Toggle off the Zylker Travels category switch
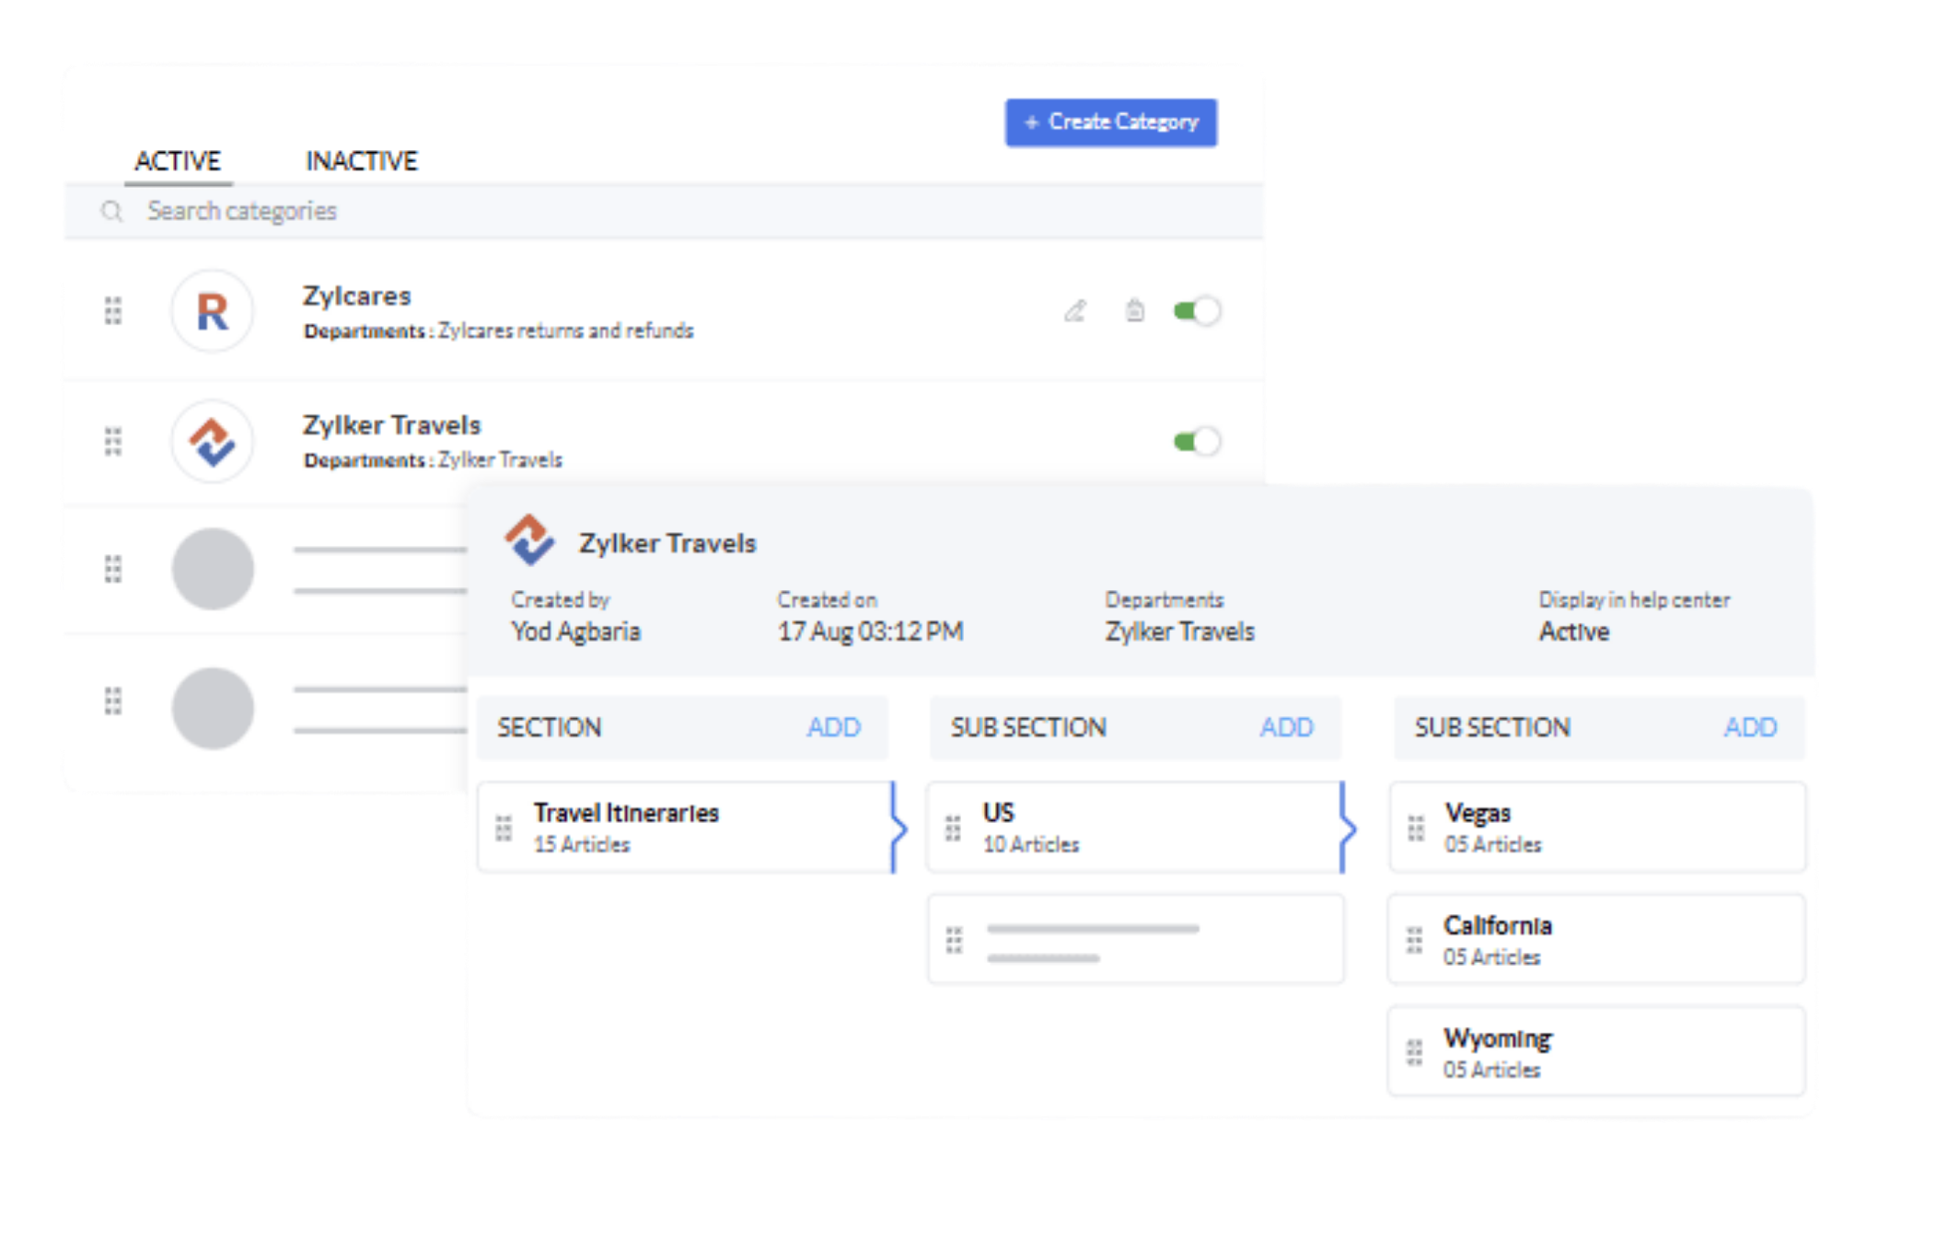Image resolution: width=1959 pixels, height=1240 pixels. (1197, 442)
